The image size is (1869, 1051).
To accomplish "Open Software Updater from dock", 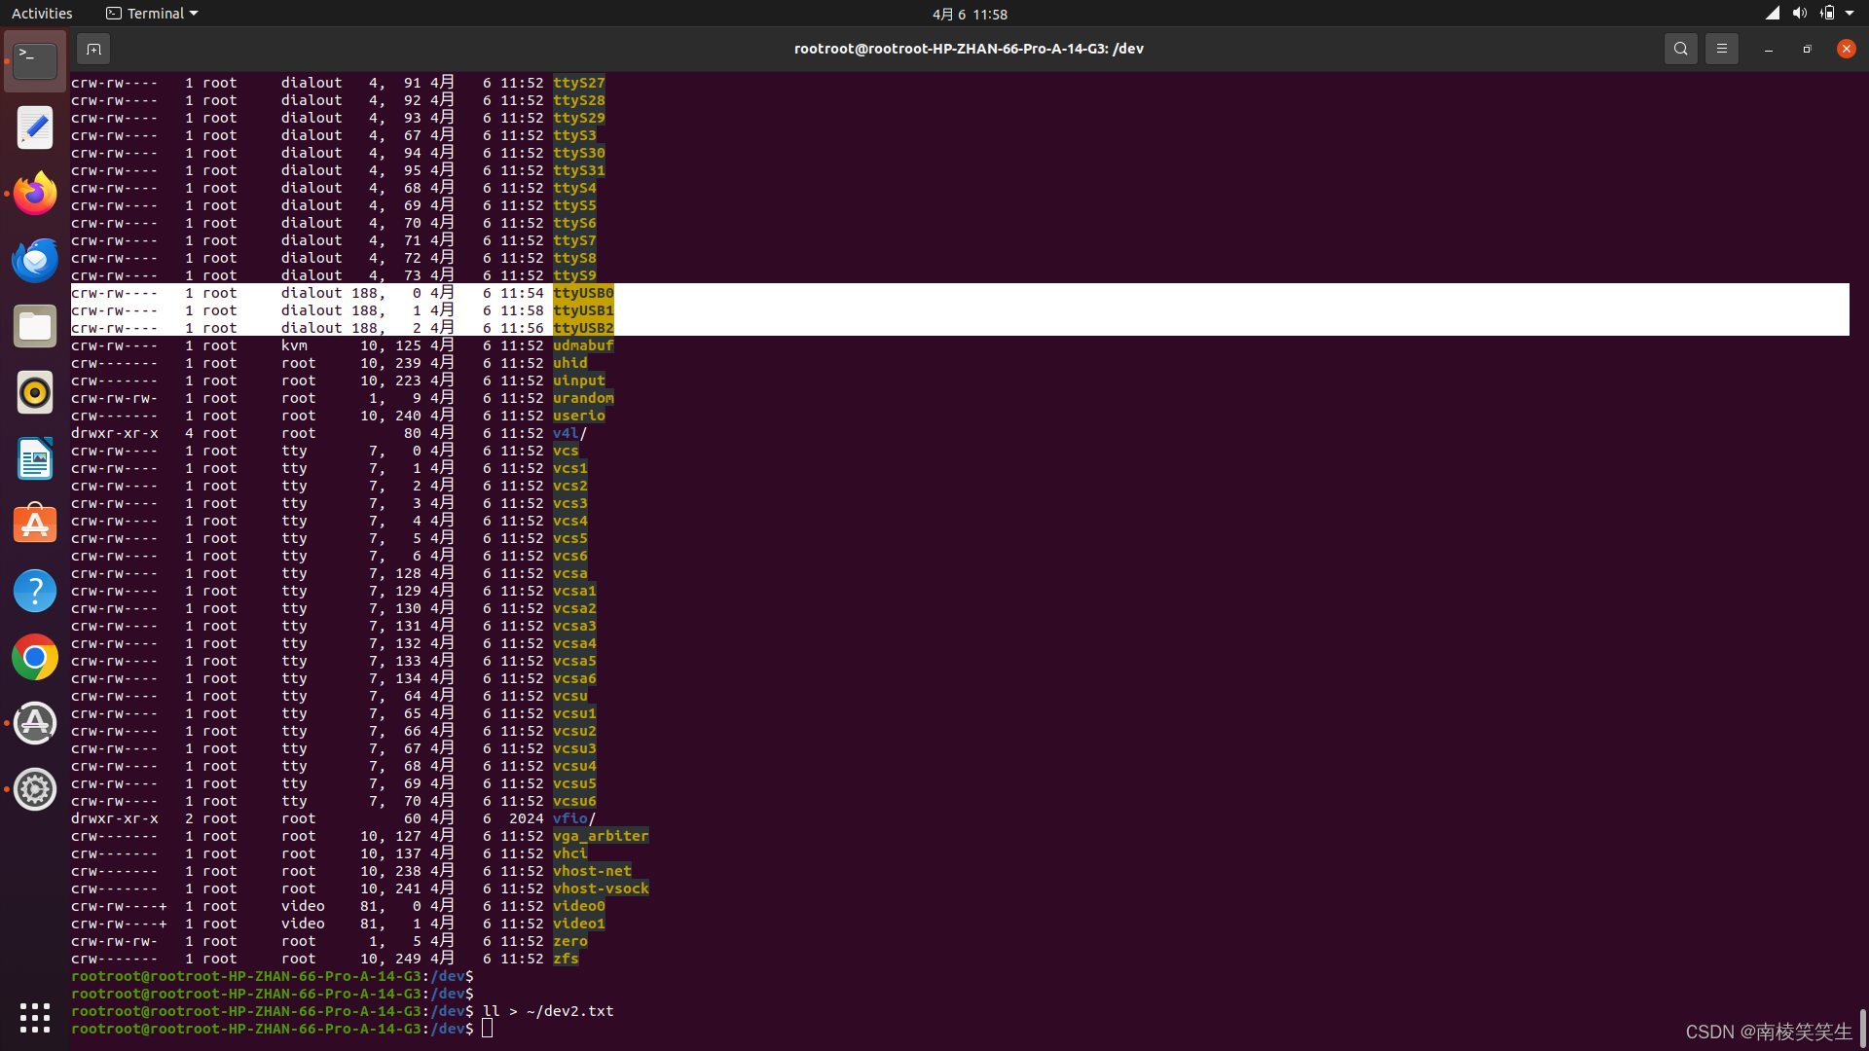I will tap(35, 723).
